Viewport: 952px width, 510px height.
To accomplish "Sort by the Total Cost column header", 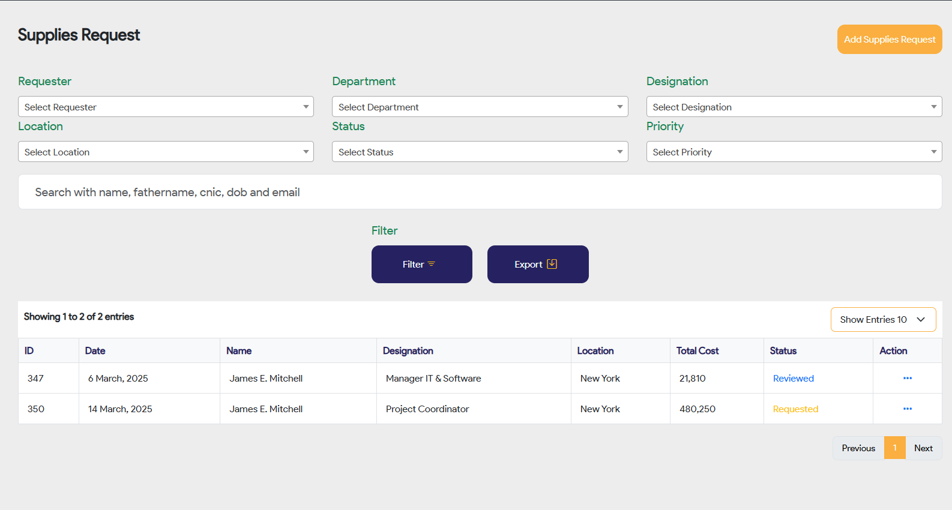I will tap(697, 350).
